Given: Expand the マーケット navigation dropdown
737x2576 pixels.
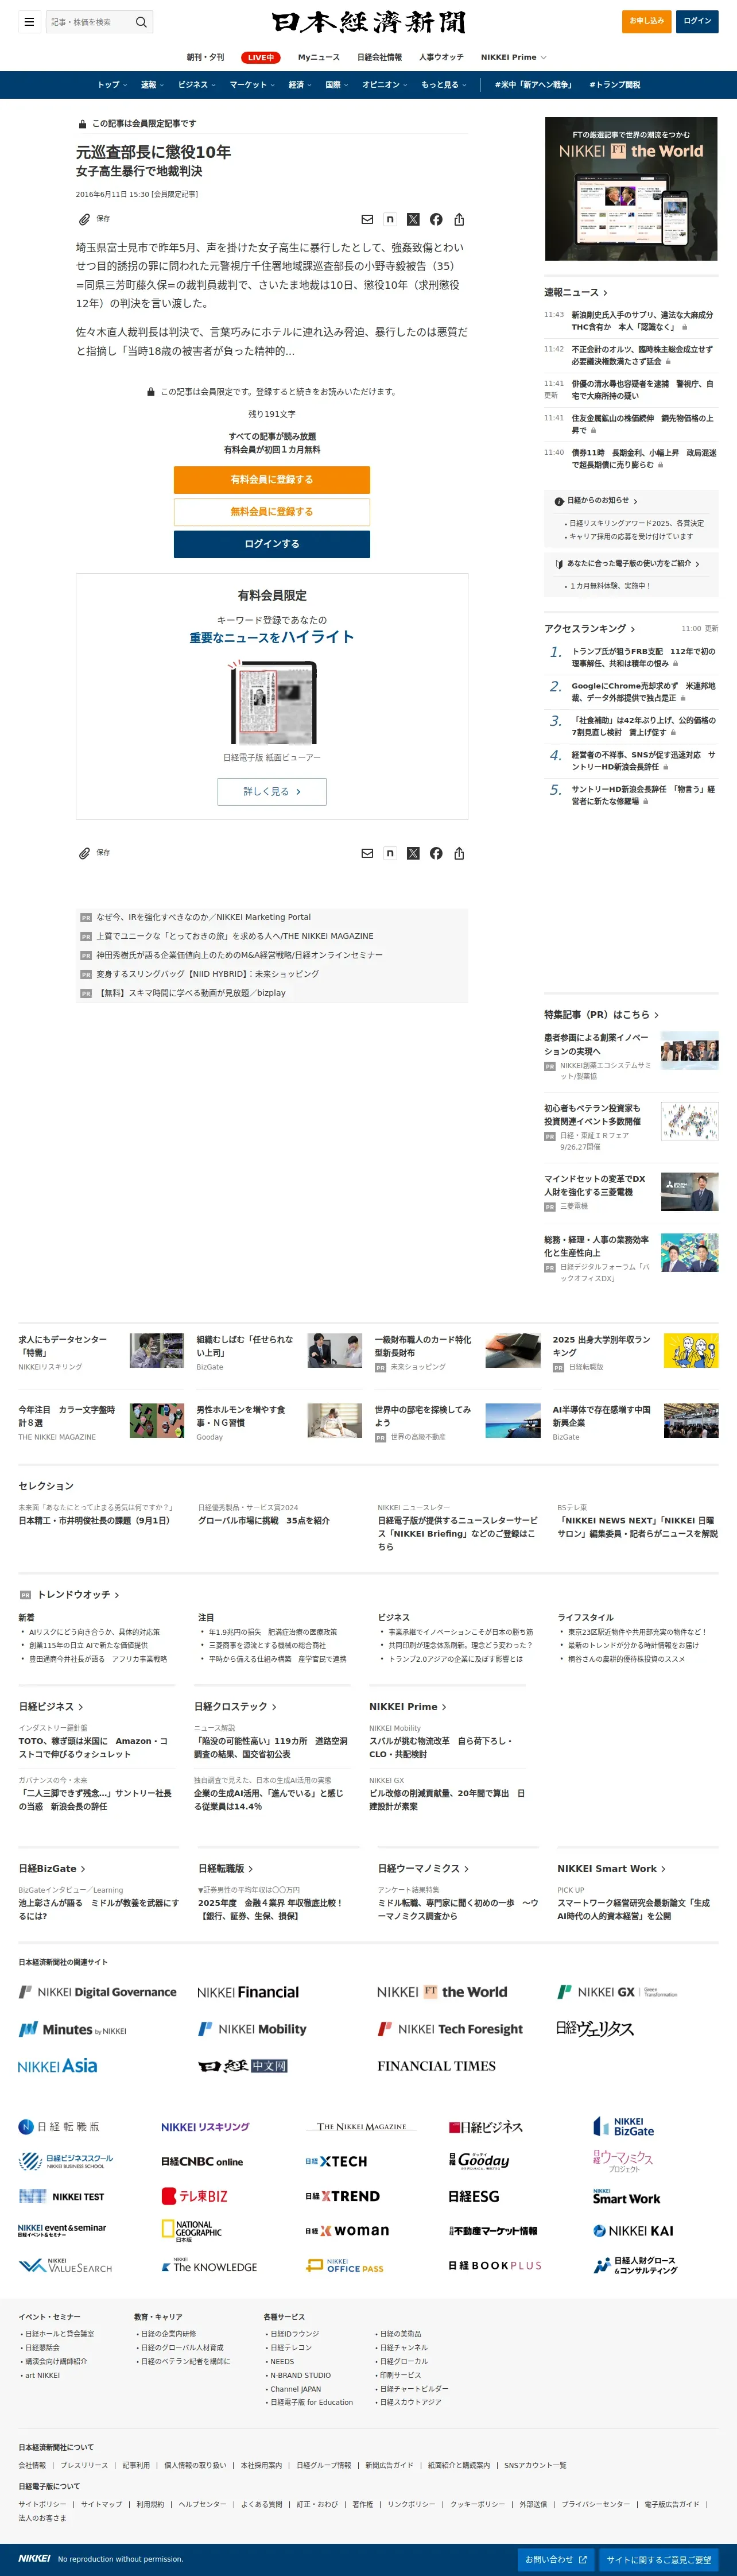Looking at the screenshot, I should point(252,85).
